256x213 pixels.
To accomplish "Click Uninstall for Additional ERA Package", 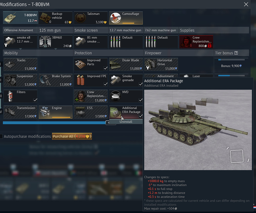I will click(x=126, y=122).
